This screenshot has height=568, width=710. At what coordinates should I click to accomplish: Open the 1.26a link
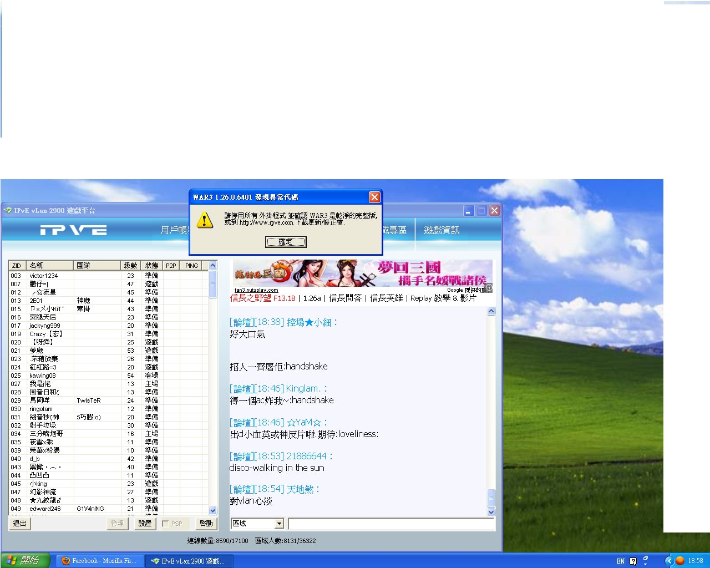pos(312,298)
